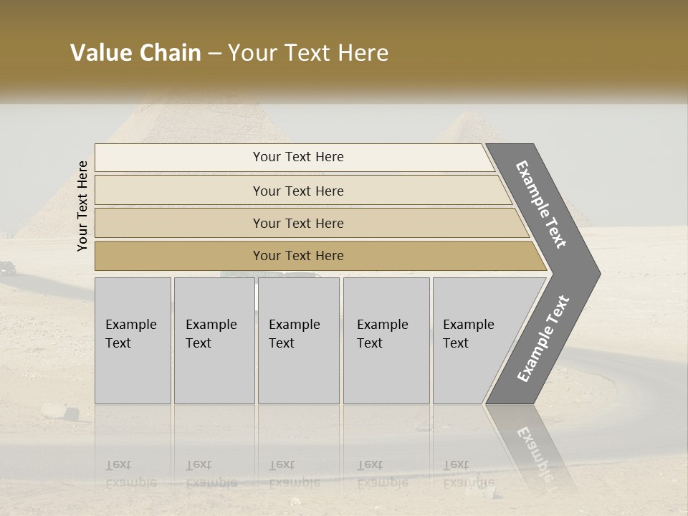The height and width of the screenshot is (516, 688).
Task: Select the second Your Text Here bar
Action: coord(297,191)
